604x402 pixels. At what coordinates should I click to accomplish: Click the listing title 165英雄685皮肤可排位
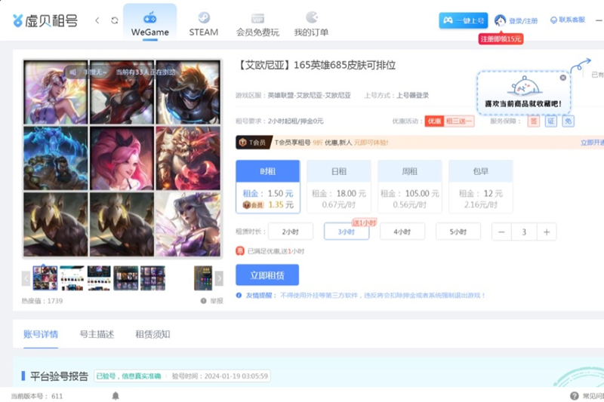[316, 65]
